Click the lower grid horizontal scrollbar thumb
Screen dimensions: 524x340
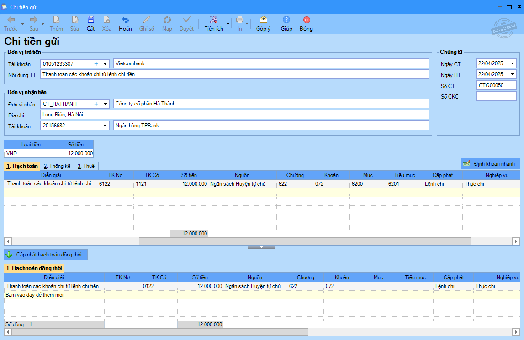(160, 332)
